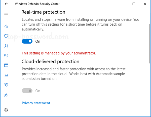Open Settings gear in sidebar
This screenshot has height=117, width=151.
[6, 110]
